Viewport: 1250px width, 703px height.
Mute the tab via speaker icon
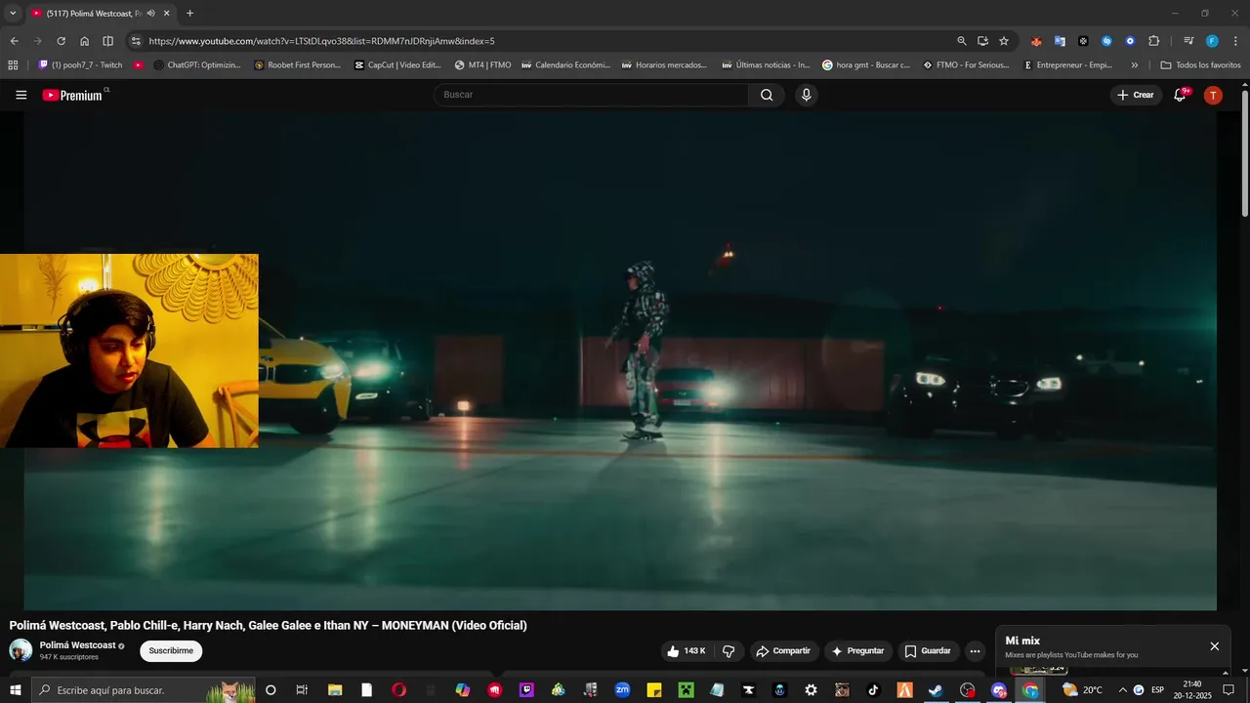(150, 14)
